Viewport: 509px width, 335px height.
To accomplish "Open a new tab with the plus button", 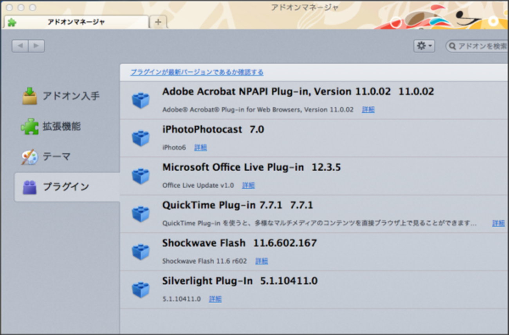I will 158,22.
